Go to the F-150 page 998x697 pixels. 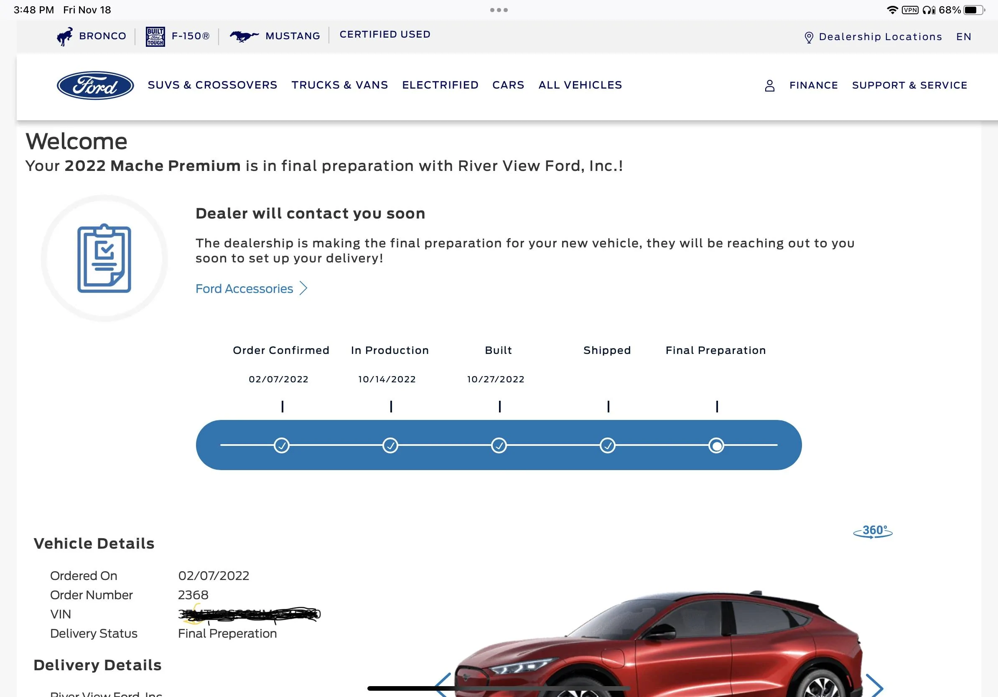[191, 36]
